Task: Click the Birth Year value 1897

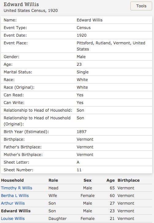Action: [x=82, y=132]
